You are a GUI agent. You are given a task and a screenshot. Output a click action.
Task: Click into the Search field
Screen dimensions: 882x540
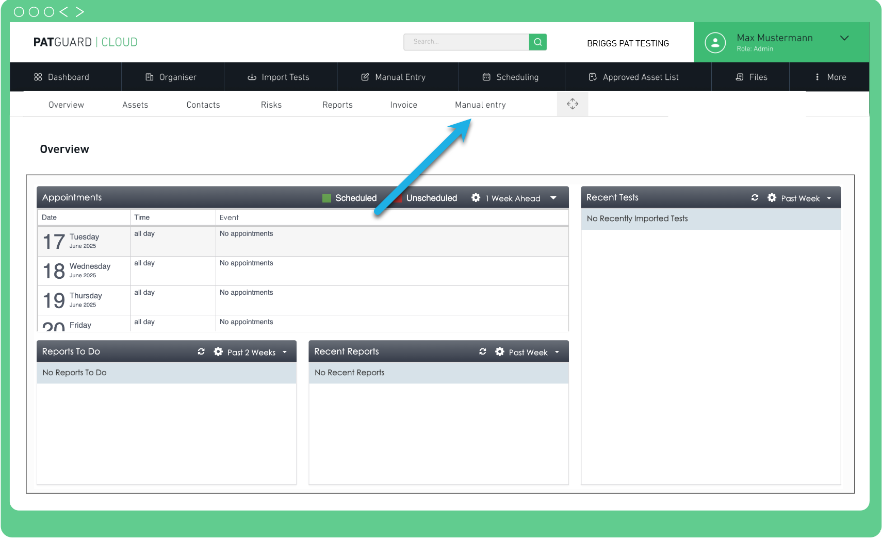(x=466, y=42)
